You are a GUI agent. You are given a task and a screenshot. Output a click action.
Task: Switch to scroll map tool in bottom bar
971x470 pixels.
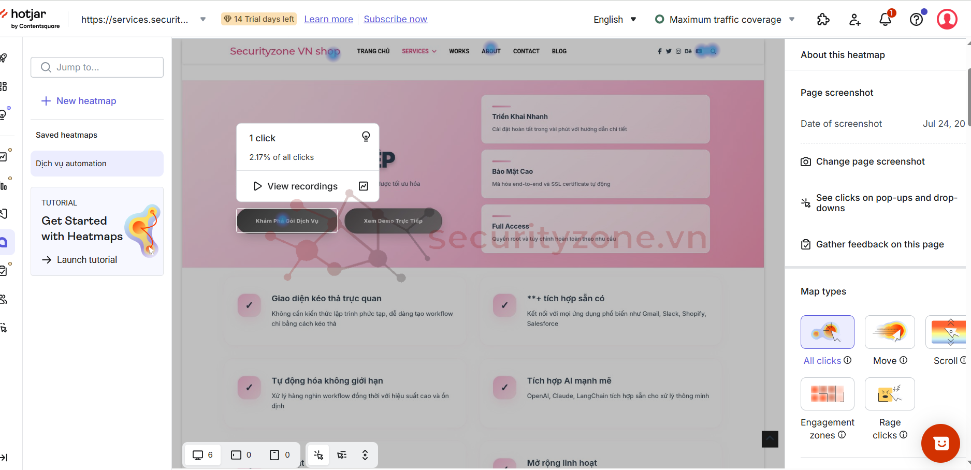coord(365,455)
